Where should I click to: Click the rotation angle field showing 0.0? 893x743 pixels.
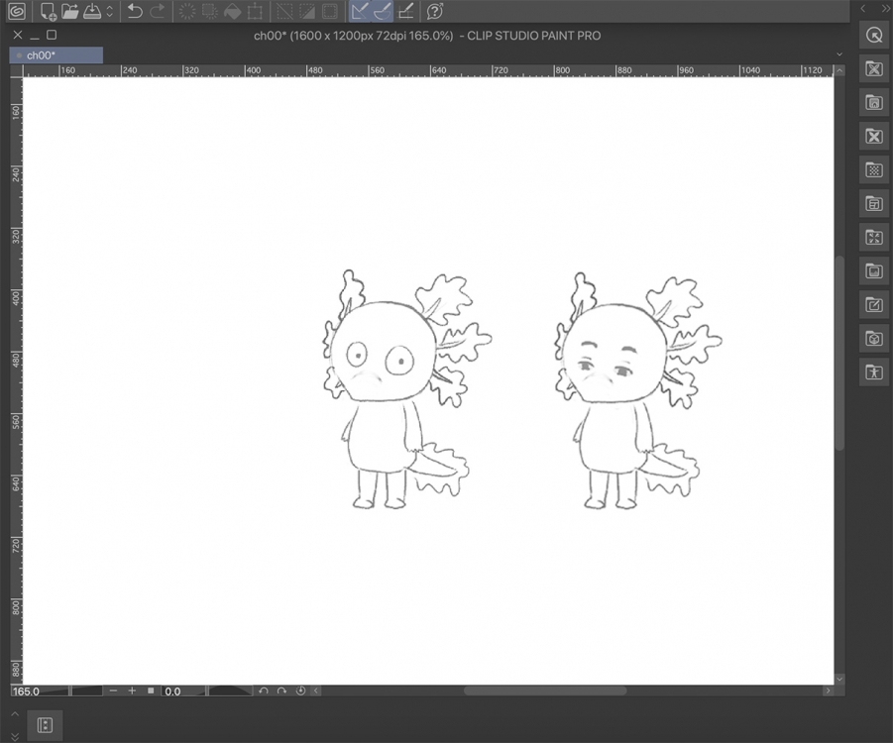tap(182, 691)
